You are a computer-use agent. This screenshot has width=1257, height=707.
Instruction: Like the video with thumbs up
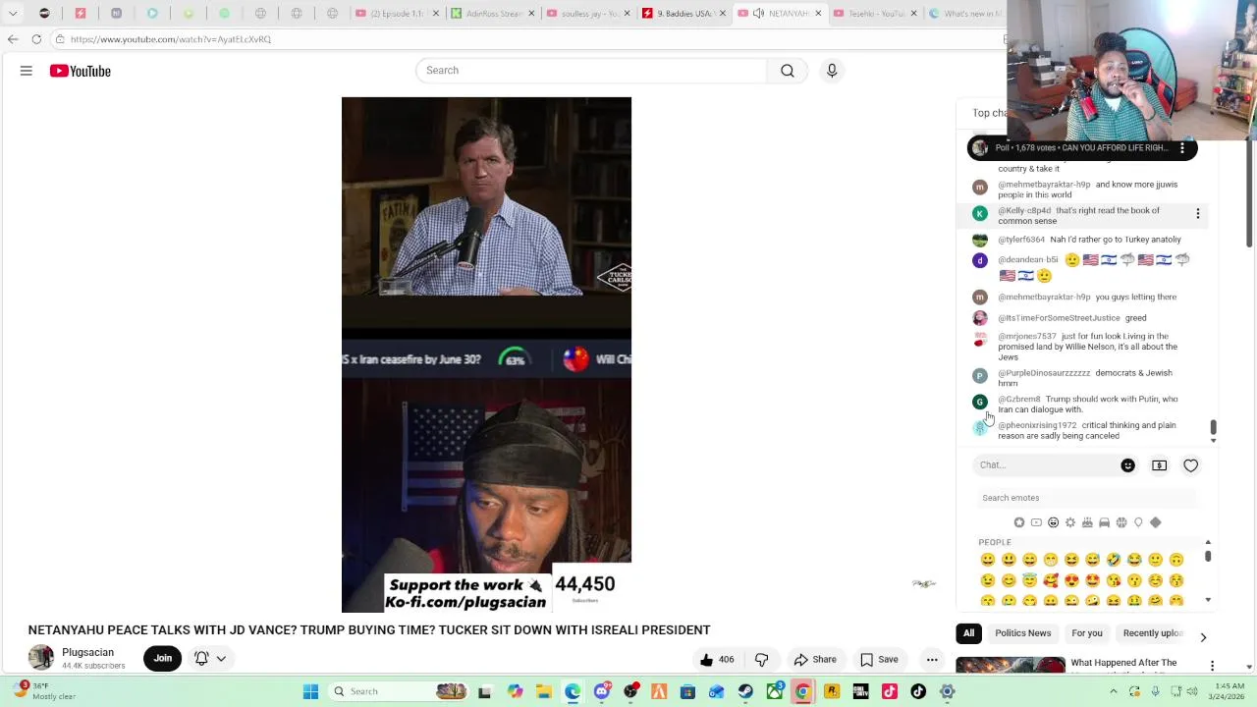pyautogui.click(x=716, y=660)
